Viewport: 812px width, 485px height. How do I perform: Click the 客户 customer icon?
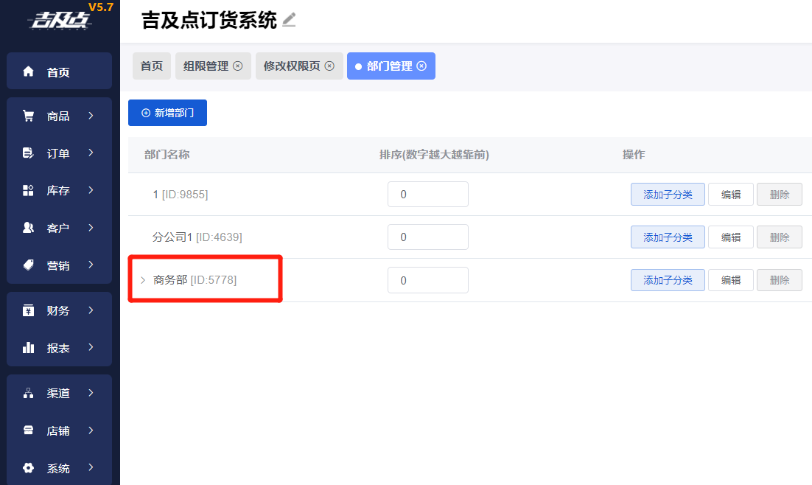tap(29, 228)
